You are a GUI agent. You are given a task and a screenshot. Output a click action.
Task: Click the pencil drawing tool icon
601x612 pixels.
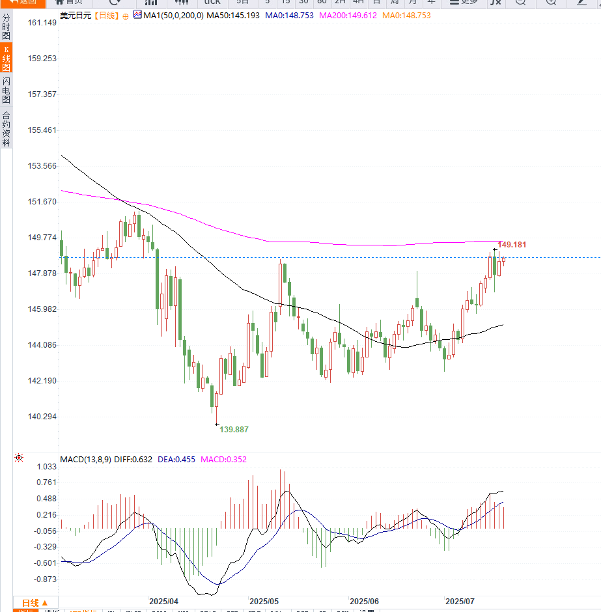[581, 3]
